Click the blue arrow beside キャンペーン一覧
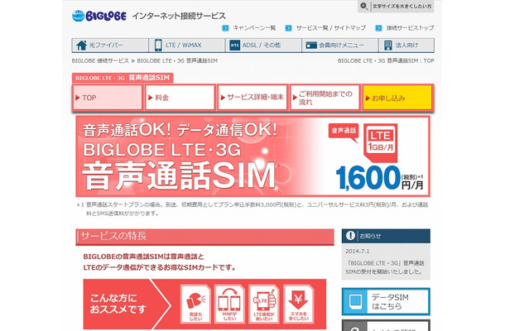Image resolution: width=505 pixels, height=331 pixels. click(x=225, y=28)
